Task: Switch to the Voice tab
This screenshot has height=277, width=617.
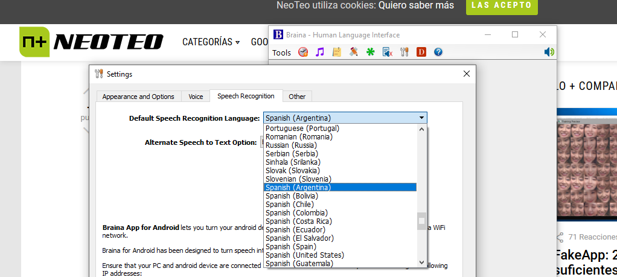Action: point(196,97)
